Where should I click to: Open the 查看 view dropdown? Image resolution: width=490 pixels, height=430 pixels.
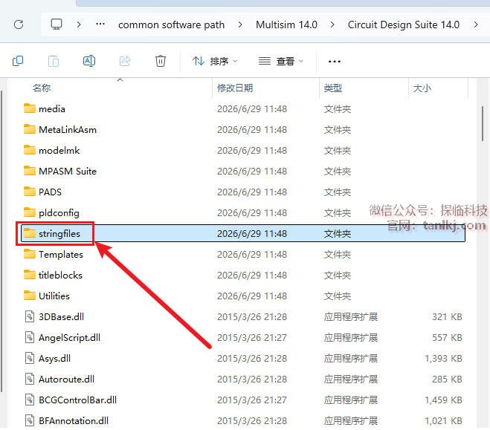coord(281,61)
